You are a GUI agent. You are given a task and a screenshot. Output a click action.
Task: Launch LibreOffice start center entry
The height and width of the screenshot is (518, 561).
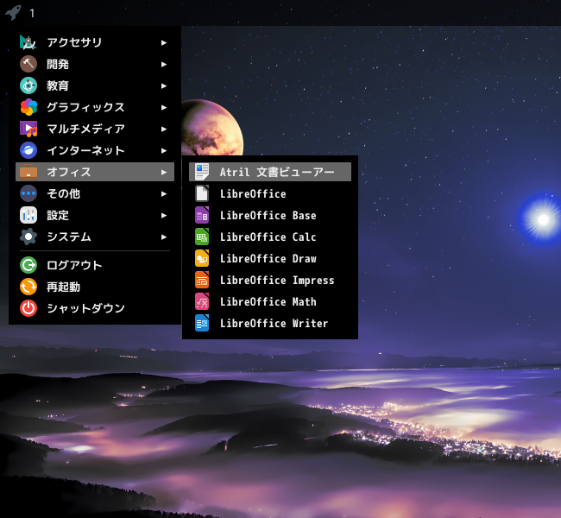coord(270,193)
